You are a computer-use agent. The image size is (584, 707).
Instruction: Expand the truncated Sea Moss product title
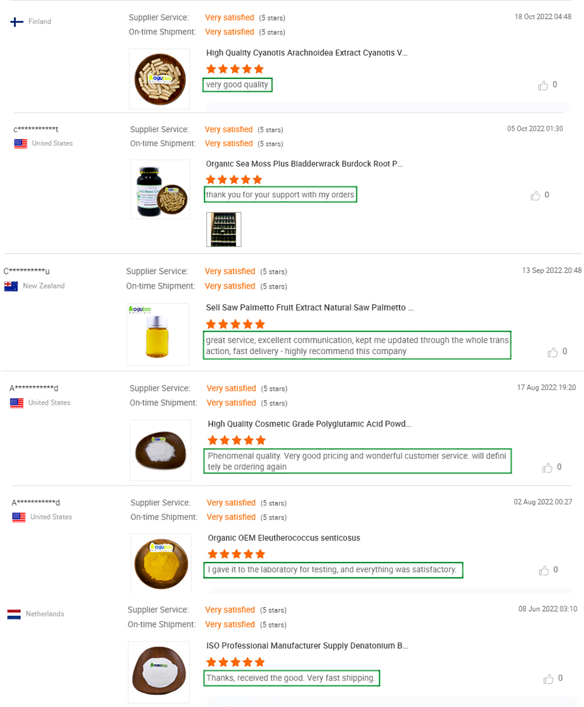(304, 164)
